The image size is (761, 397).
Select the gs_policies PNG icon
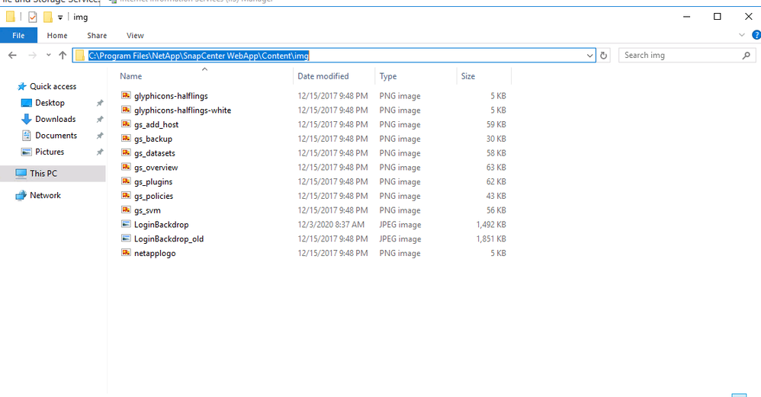[x=126, y=195]
